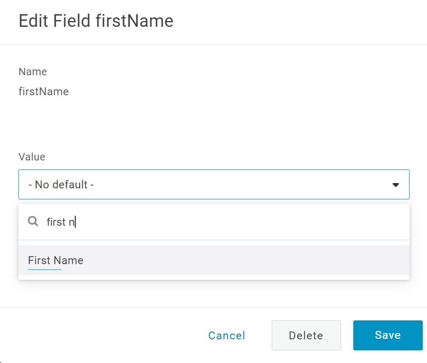This screenshot has height=363, width=427.
Task: Click the "Name" field label
Action: coord(33,72)
